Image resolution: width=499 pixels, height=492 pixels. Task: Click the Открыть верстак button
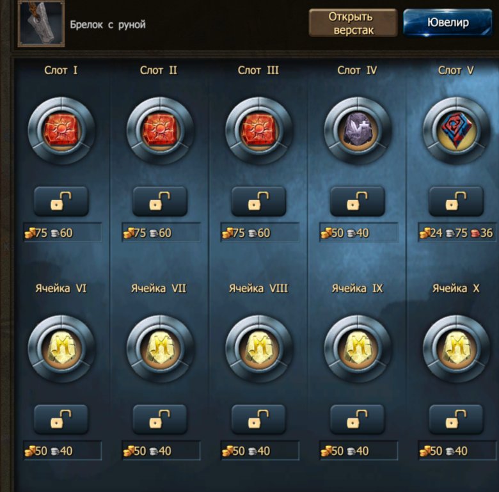[353, 23]
